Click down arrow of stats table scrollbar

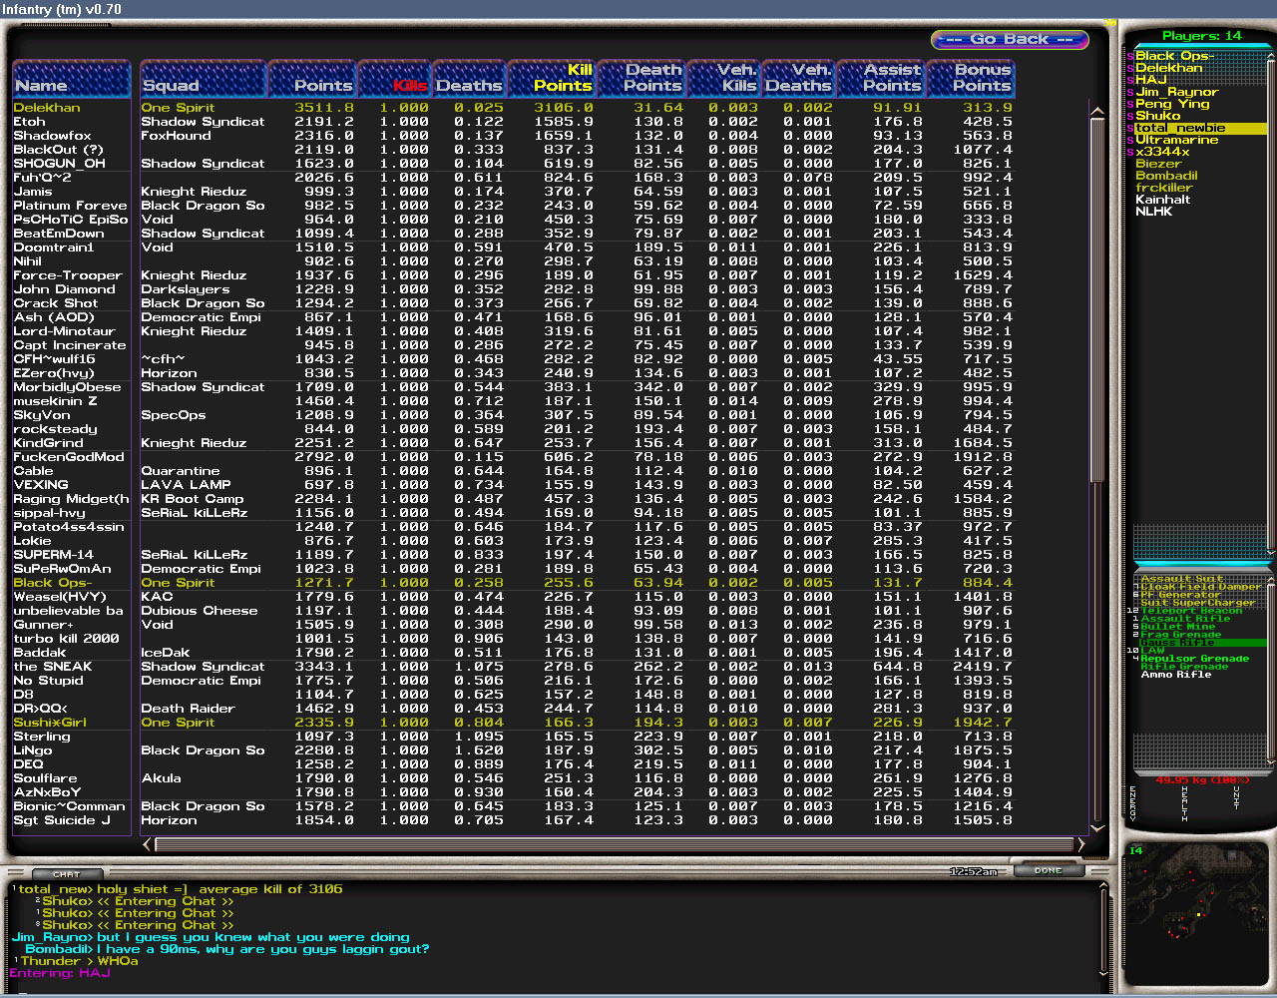[x=1097, y=827]
